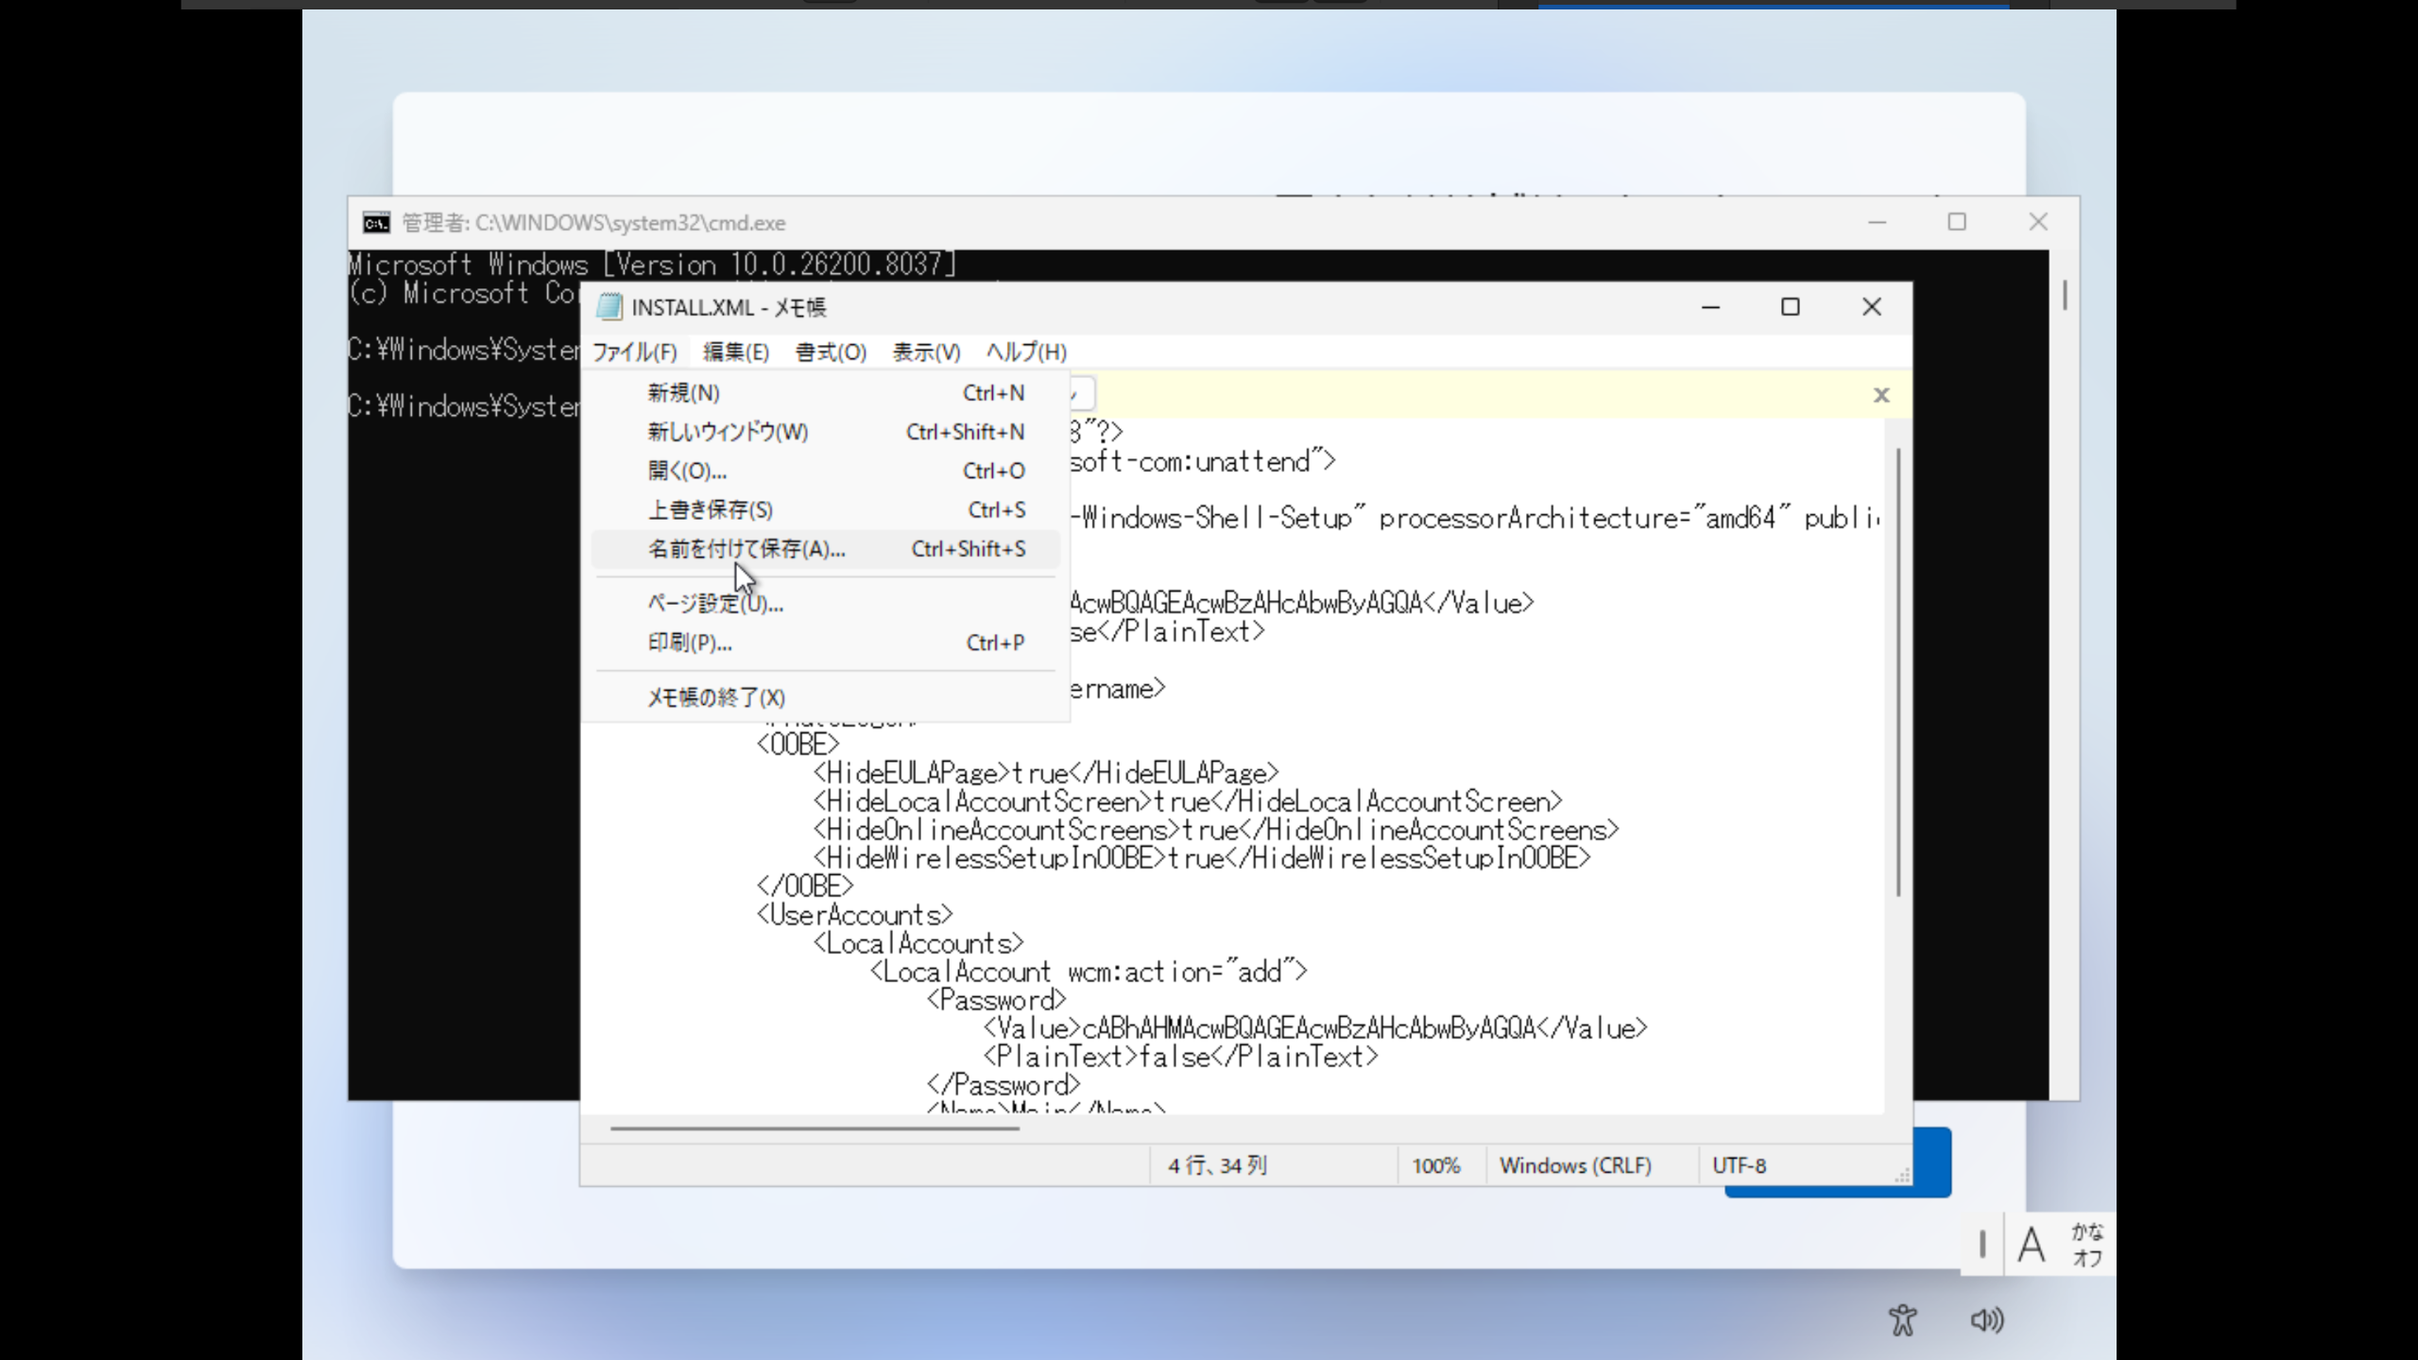Maximize the INSTALL.XML Notepad window
2418x1360 pixels.
click(1791, 307)
